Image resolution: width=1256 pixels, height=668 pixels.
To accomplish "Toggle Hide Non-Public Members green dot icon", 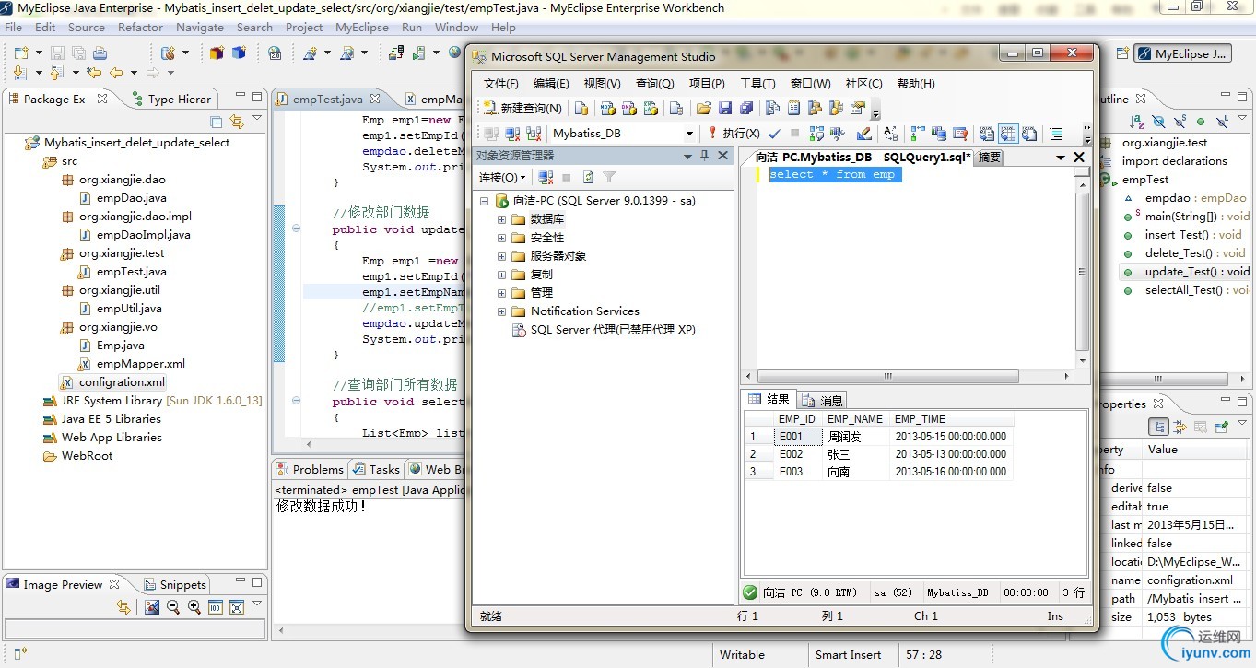I will 1201,122.
